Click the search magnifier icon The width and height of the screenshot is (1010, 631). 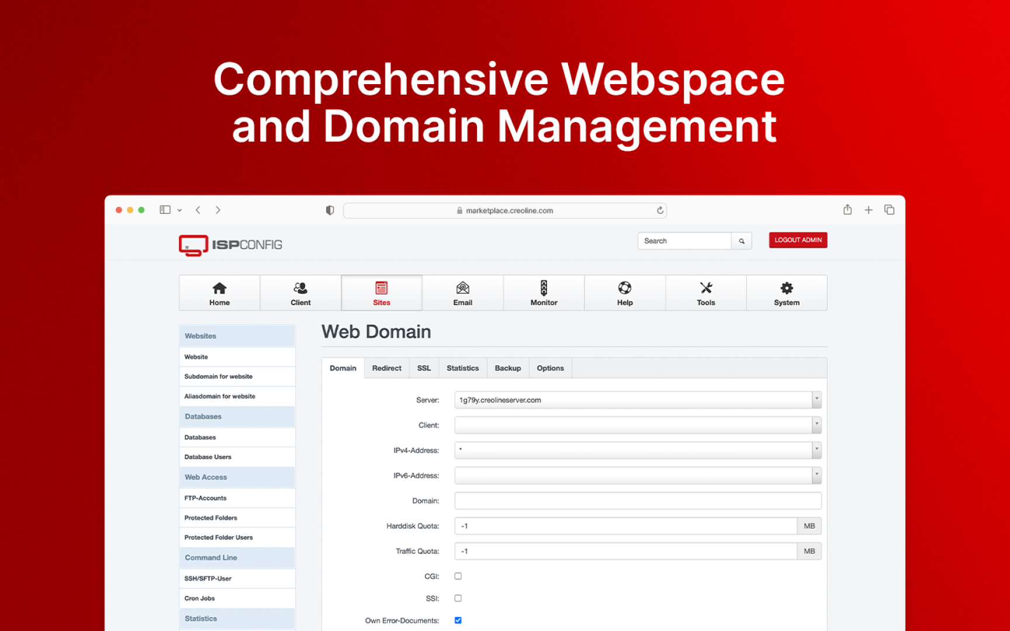click(x=742, y=241)
